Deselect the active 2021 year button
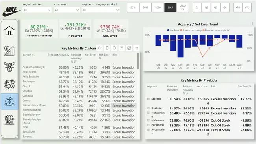This screenshot has width=256, height=144. (x=170, y=7)
